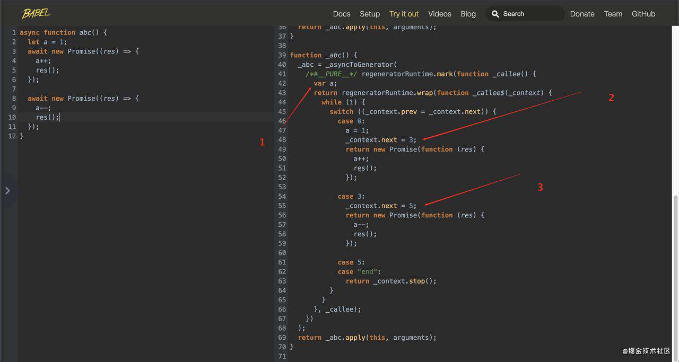The image size is (679, 362).
Task: Click 'let a = 1;' in source
Action: pyautogui.click(x=47, y=42)
